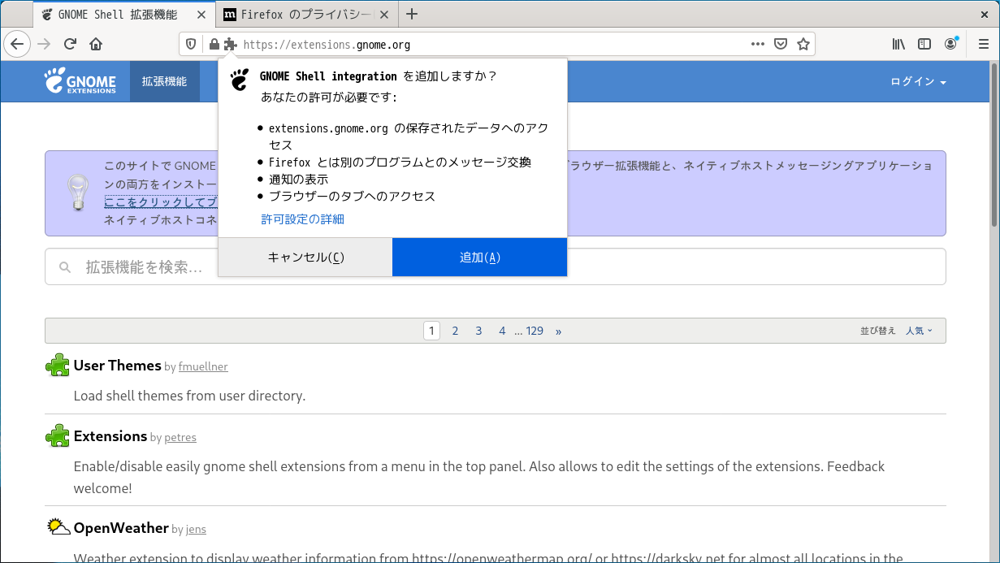Viewport: 1000px width, 563px height.
Task: Open the 許可設定の詳細 link
Action: [302, 219]
